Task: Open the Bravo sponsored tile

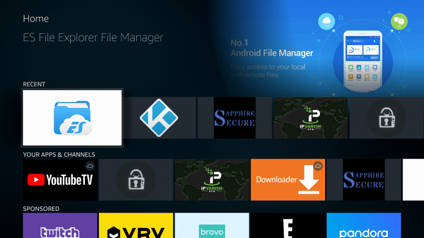Action: coord(211,226)
